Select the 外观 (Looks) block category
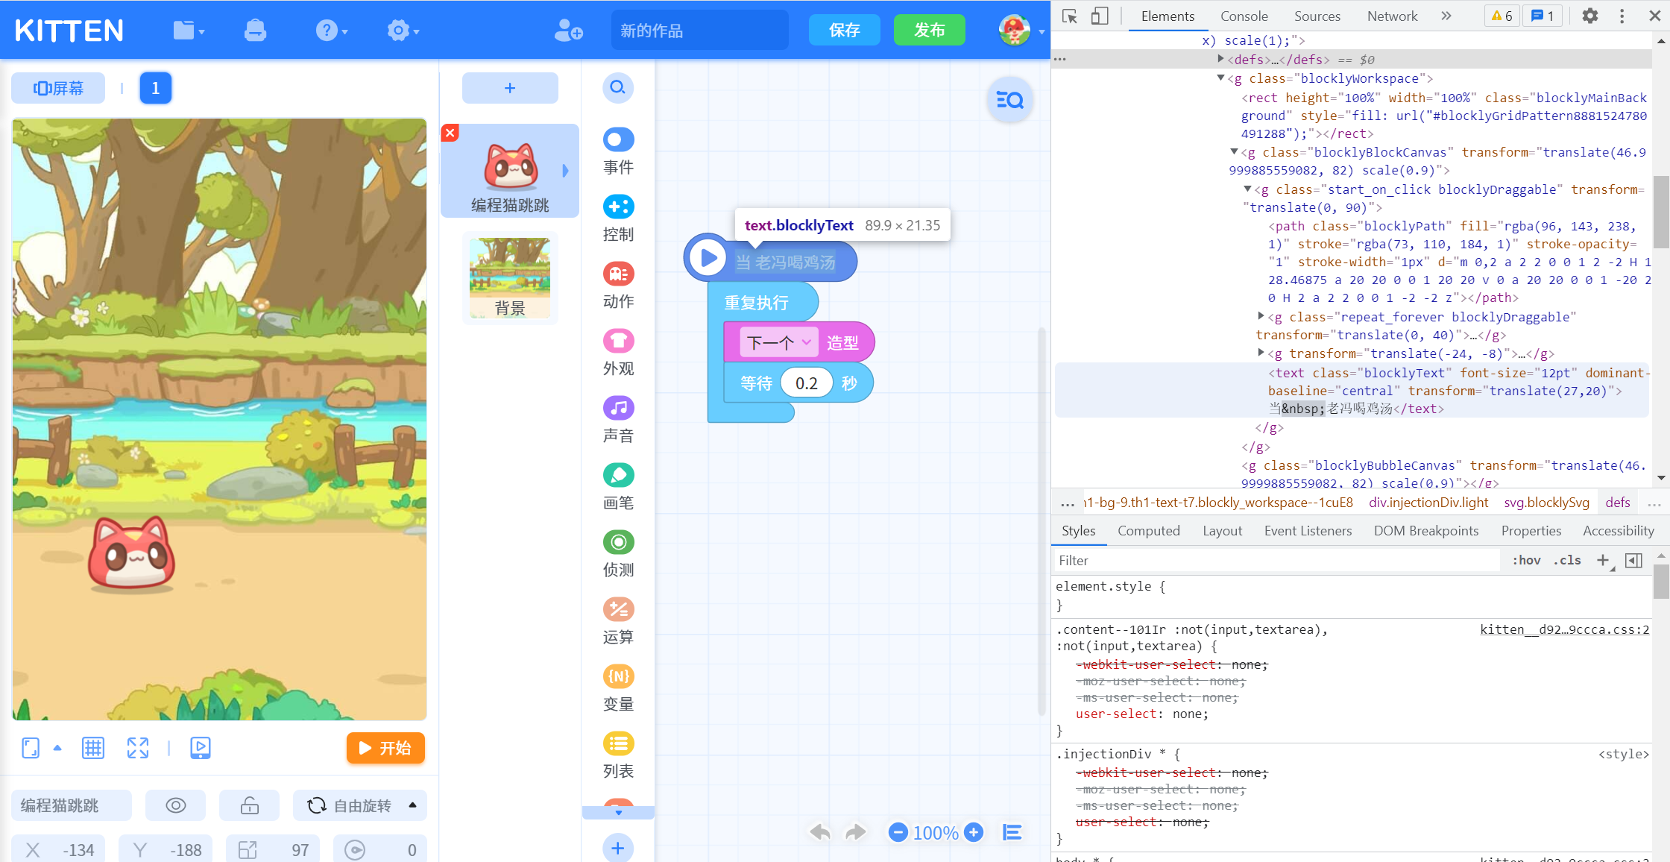1670x862 pixels. click(618, 353)
